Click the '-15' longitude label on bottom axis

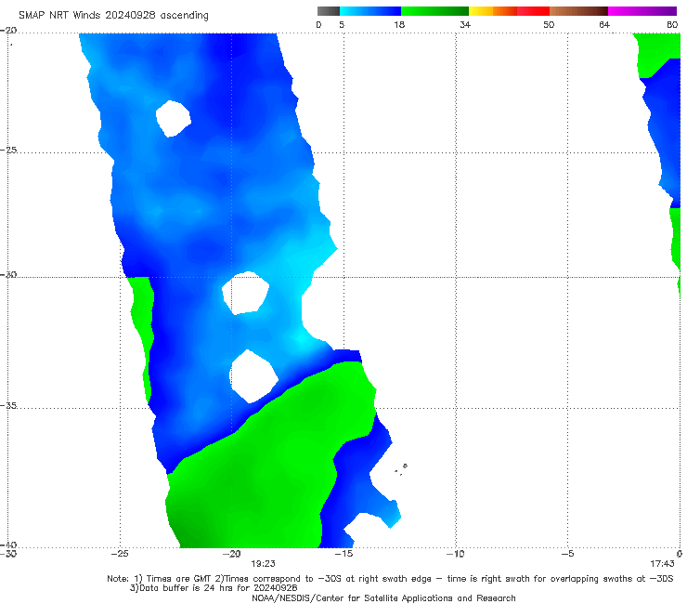(x=343, y=554)
